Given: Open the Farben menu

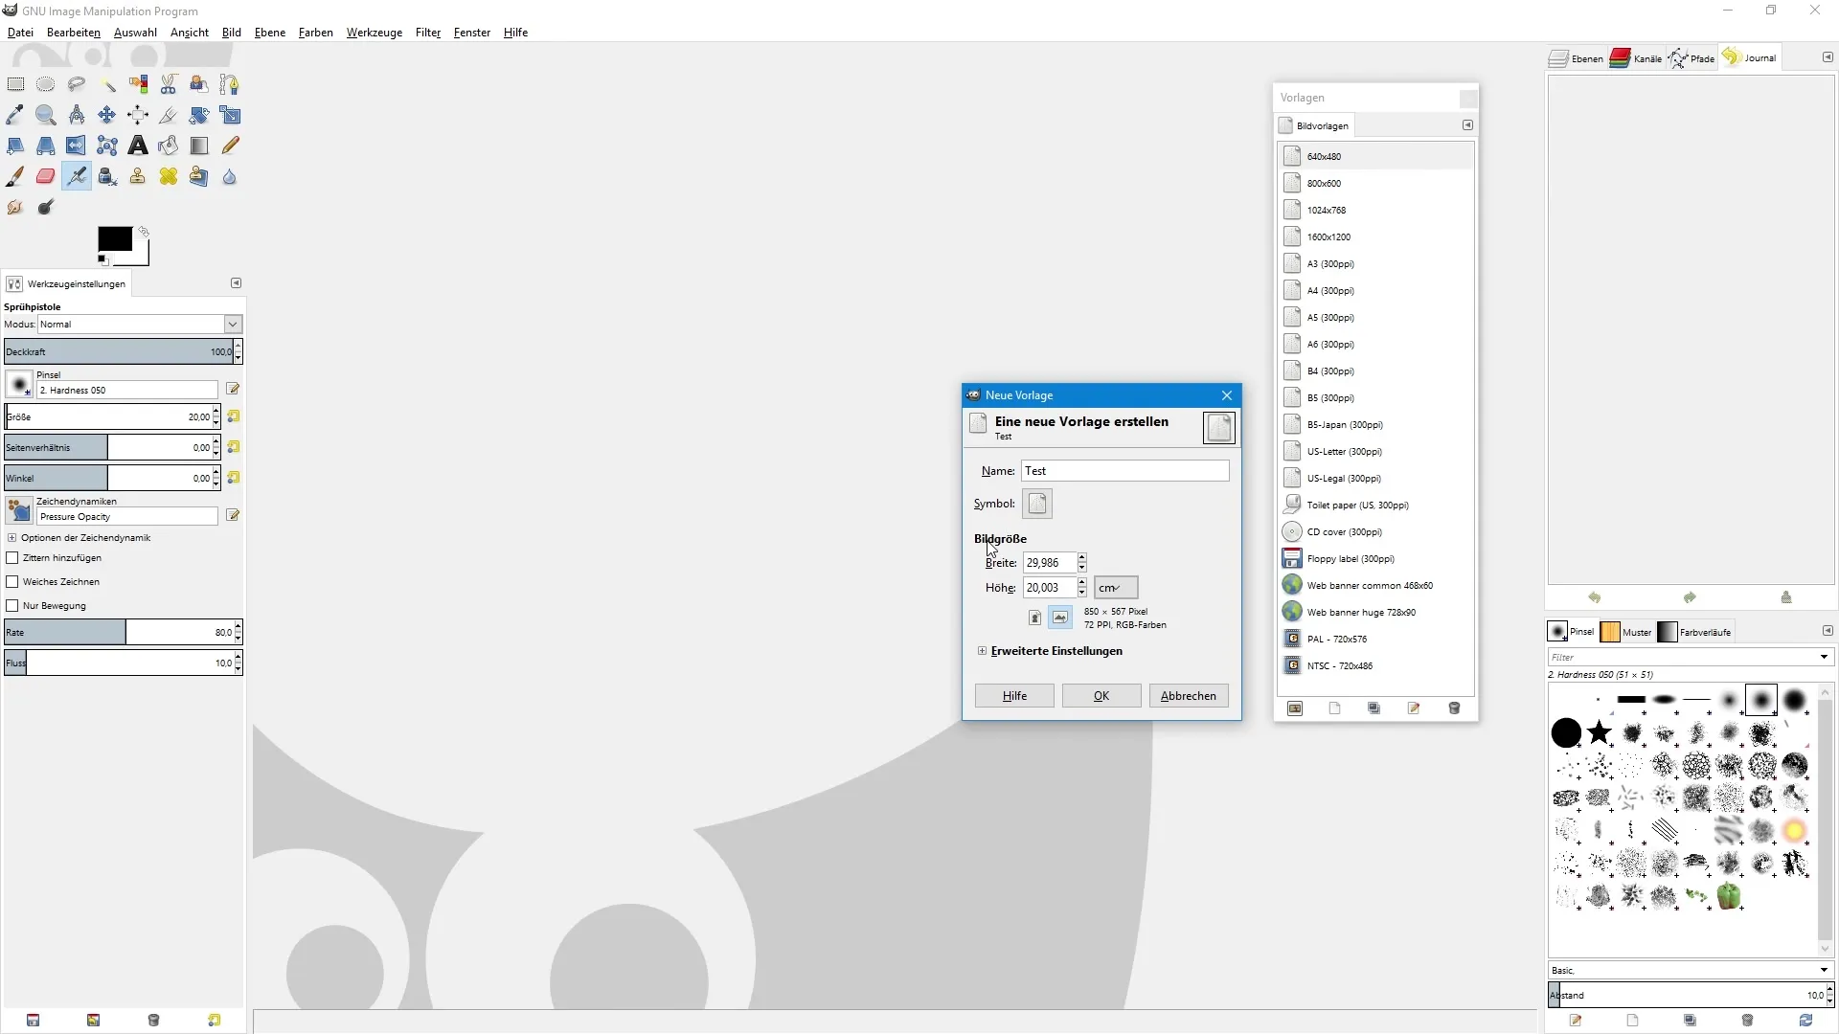Looking at the screenshot, I should coord(315,32).
